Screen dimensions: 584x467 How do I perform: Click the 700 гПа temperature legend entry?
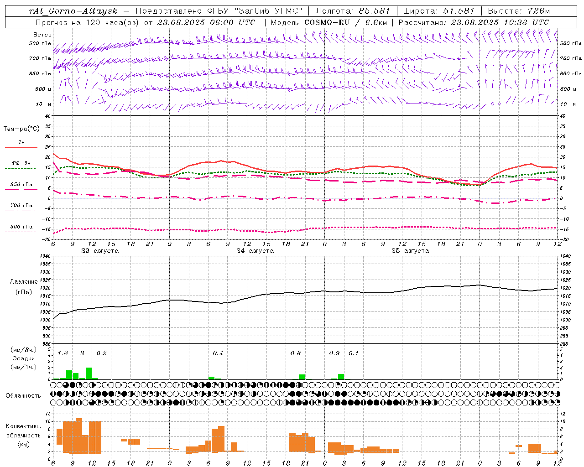coord(21,206)
